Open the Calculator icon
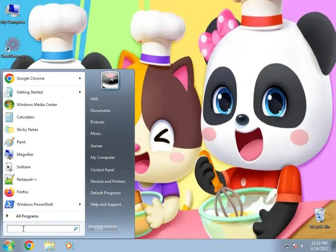 [9, 117]
